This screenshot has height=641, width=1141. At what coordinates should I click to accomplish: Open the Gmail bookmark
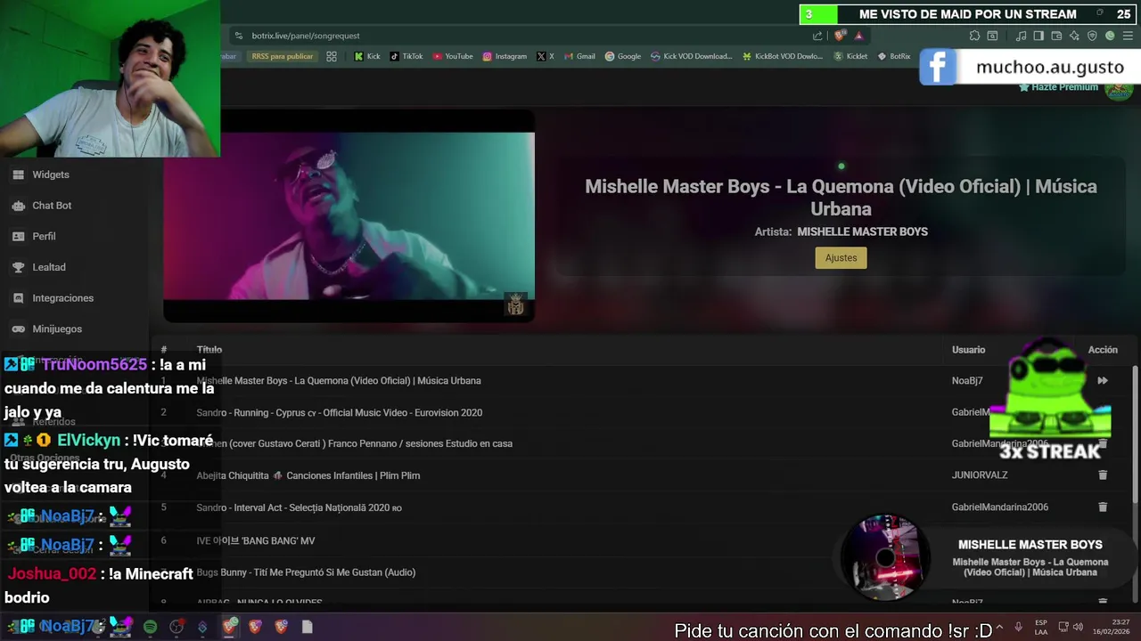pyautogui.click(x=579, y=56)
